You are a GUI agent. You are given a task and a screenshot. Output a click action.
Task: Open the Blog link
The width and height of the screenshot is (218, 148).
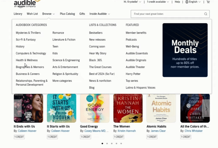click(92, 87)
